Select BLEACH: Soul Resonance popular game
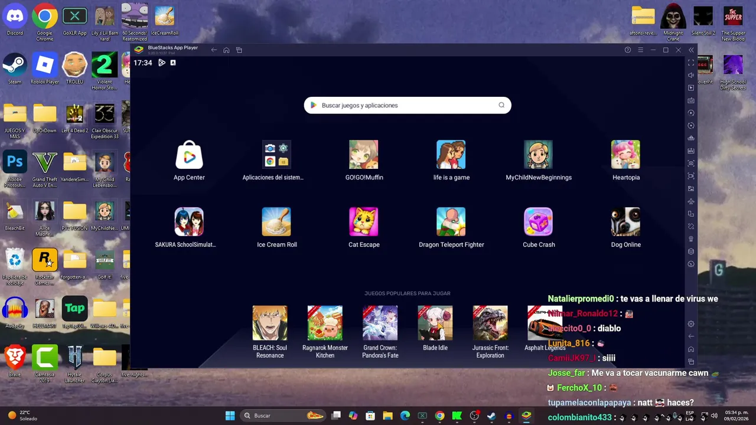756x425 pixels. click(x=270, y=332)
